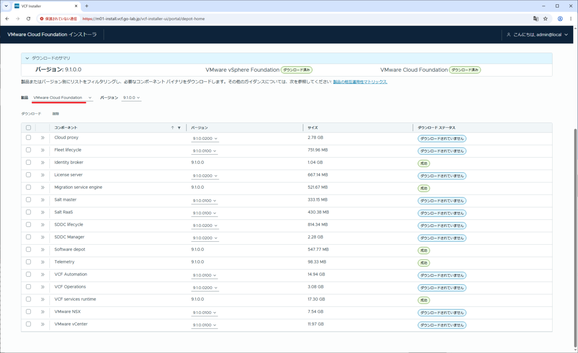Click the download action button

pos(31,114)
